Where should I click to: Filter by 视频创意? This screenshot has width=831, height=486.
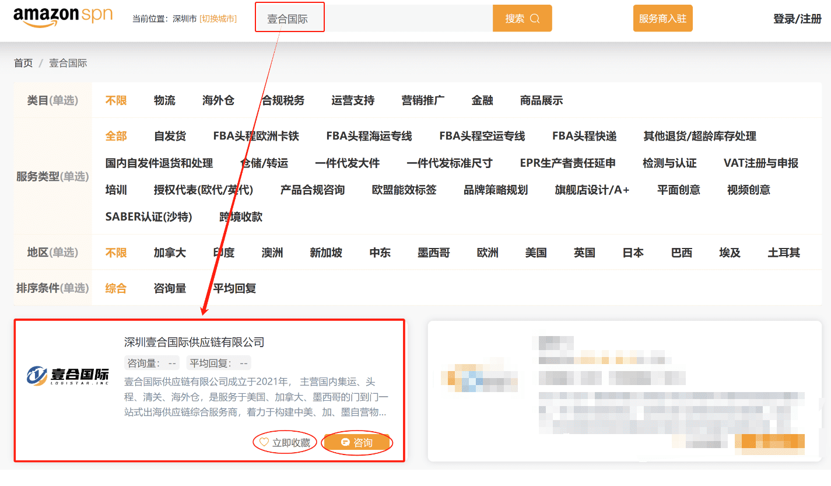(749, 190)
